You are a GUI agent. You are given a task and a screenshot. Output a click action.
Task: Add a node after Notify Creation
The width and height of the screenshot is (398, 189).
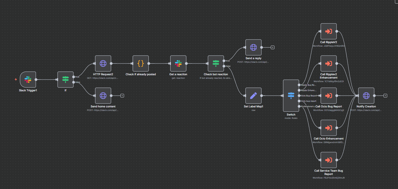(x=385, y=96)
